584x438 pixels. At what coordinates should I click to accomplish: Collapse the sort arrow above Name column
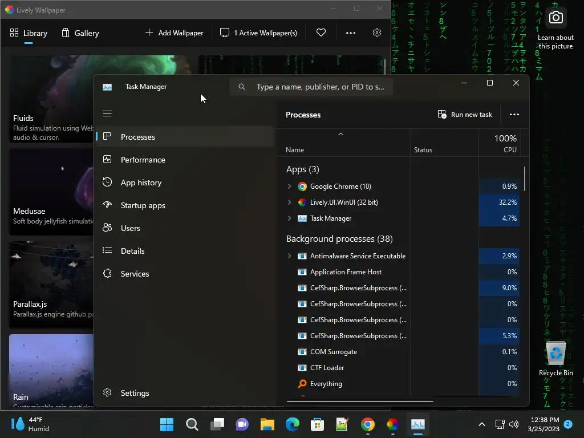coord(340,134)
